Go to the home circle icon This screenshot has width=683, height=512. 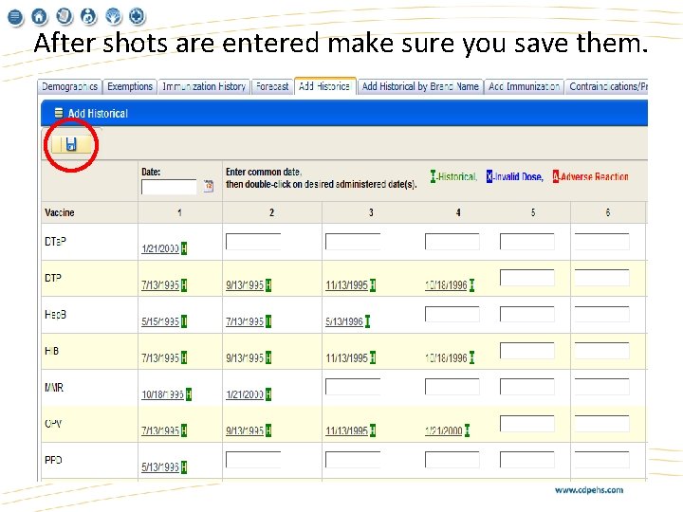[40, 16]
